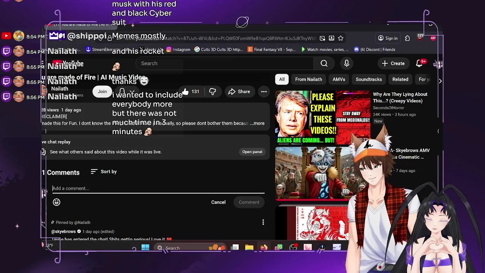
Task: Open Task View from the taskbar
Action: pos(235,248)
